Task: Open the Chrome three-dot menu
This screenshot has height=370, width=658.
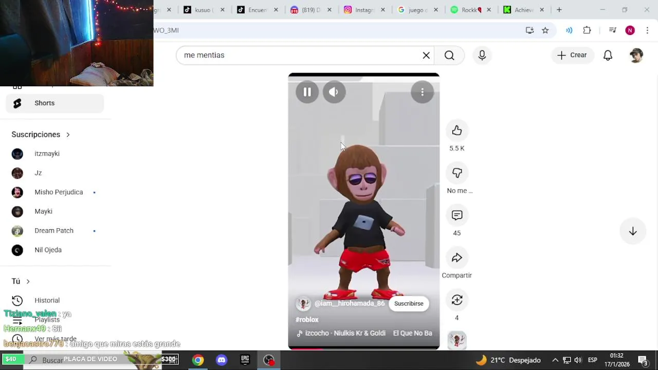Action: point(647,30)
